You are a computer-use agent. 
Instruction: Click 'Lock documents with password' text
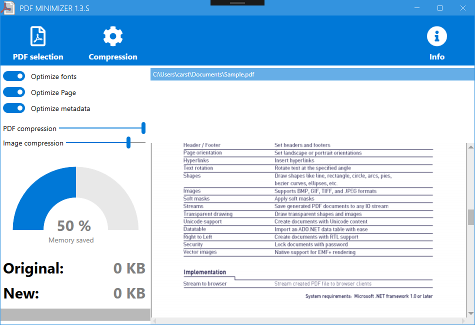tap(311, 244)
